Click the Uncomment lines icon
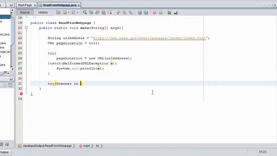277x156 pixels. 176,13
